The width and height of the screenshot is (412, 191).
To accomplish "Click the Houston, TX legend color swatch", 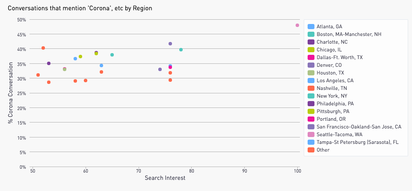I will pyautogui.click(x=311, y=73).
